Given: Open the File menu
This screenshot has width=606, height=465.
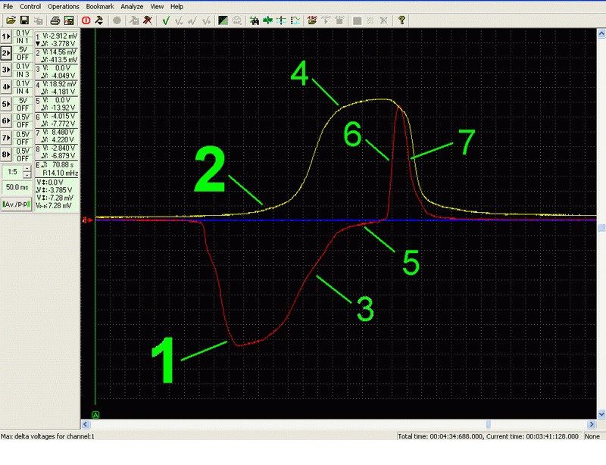Looking at the screenshot, I should coord(8,7).
